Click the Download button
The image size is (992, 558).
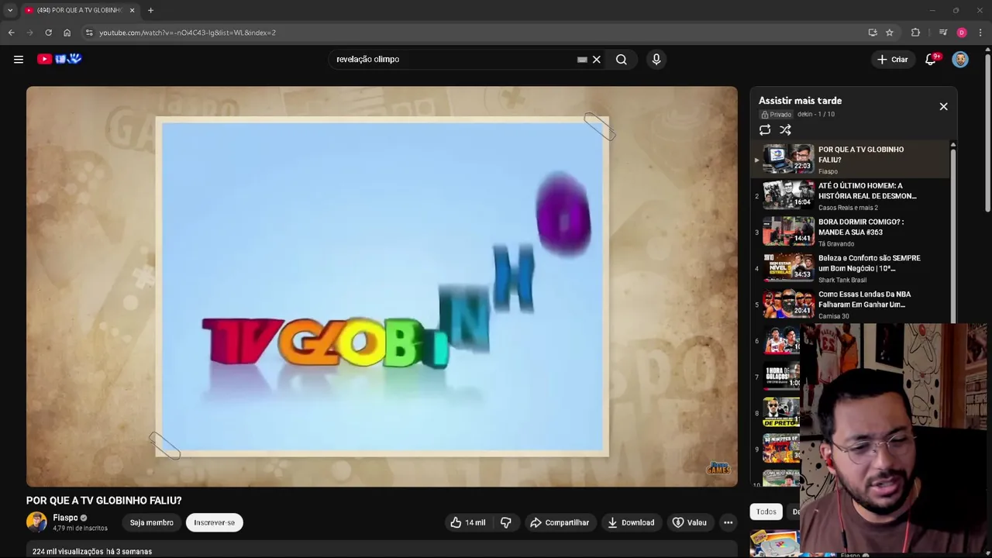click(631, 522)
